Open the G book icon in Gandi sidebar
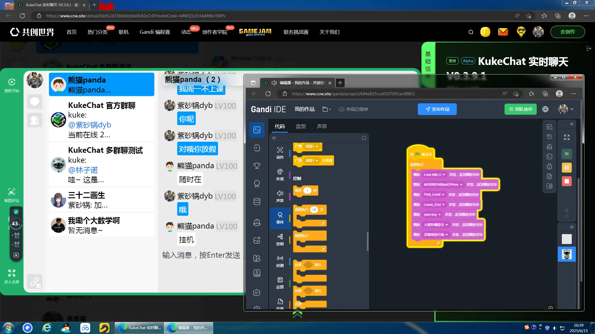The height and width of the screenshot is (334, 595). click(x=257, y=273)
